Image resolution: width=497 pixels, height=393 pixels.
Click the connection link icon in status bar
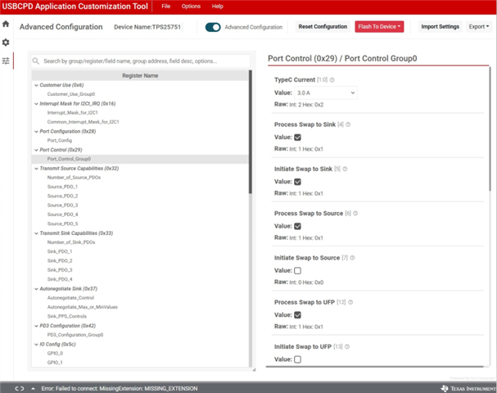click(20, 388)
